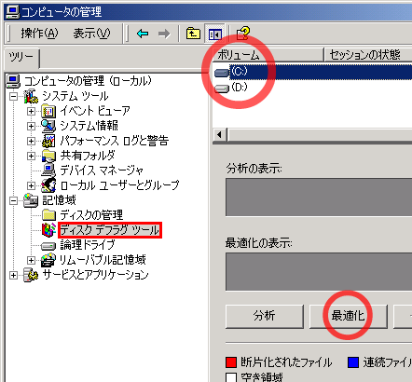Select ディスク デフラグ ツール in the tree
Viewport: 412px width, 382px height.
[x=110, y=230]
